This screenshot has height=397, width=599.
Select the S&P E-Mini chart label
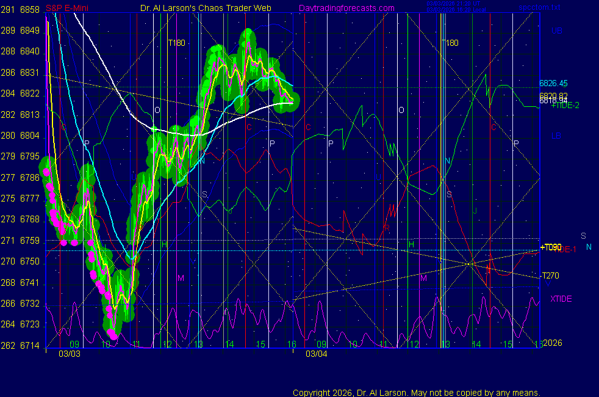coord(65,9)
